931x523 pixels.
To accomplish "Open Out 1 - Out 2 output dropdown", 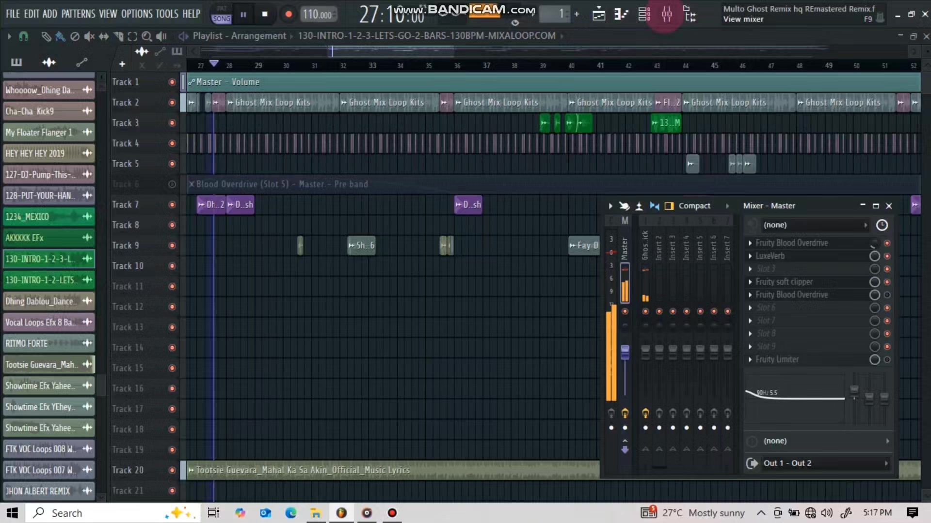I will click(x=825, y=463).
